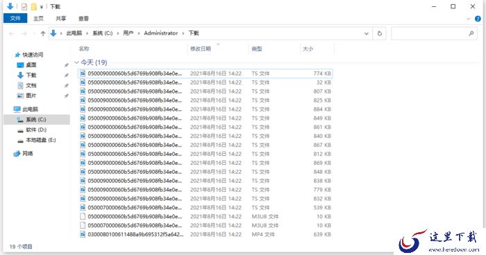
Task: Click the file icon of the 861 KB TS file
Action: point(83,127)
